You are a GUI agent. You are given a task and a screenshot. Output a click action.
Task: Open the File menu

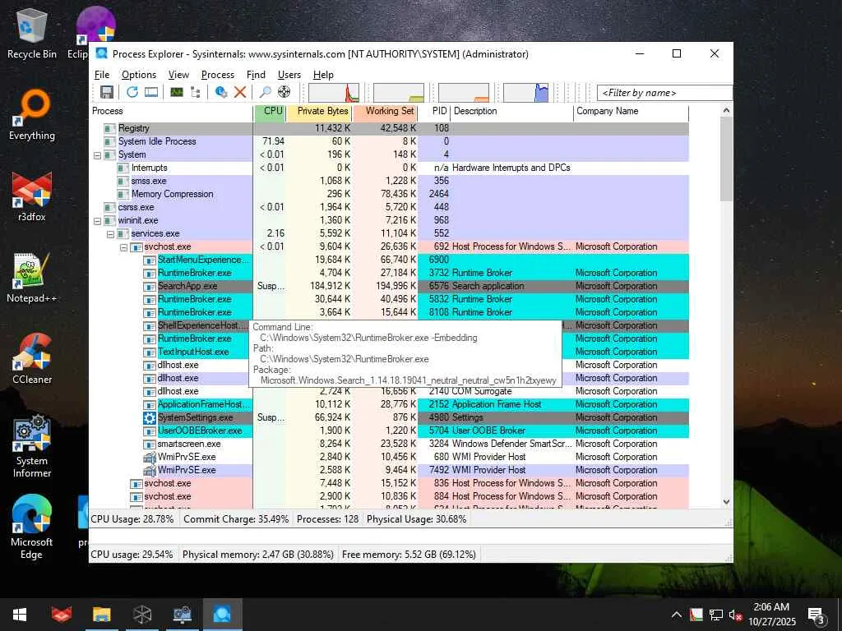[x=101, y=75]
